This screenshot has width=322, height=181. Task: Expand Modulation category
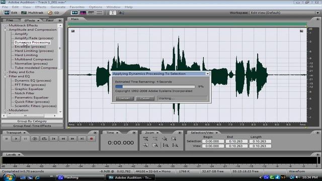tap(5, 111)
